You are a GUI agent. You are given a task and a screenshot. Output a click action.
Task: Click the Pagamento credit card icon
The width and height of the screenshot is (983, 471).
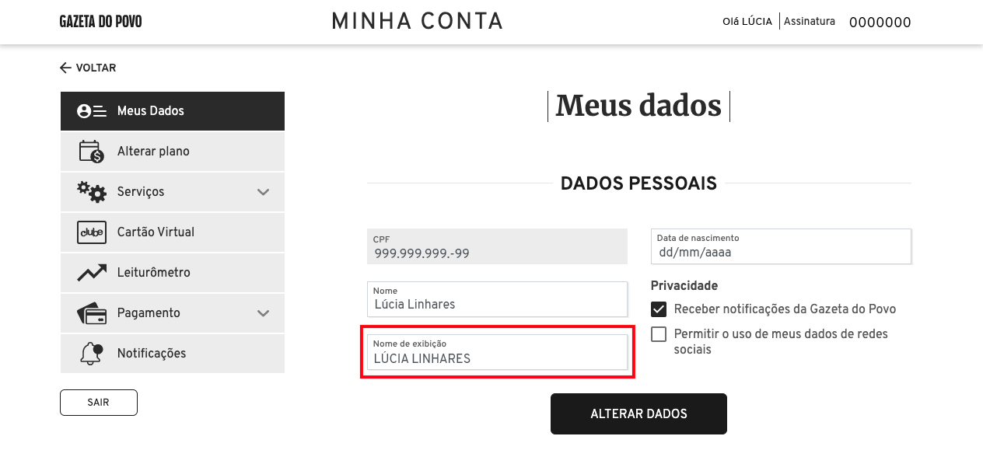[x=91, y=312]
